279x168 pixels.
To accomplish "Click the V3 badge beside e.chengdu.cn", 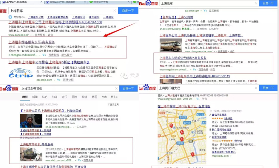I will coord(44,55).
